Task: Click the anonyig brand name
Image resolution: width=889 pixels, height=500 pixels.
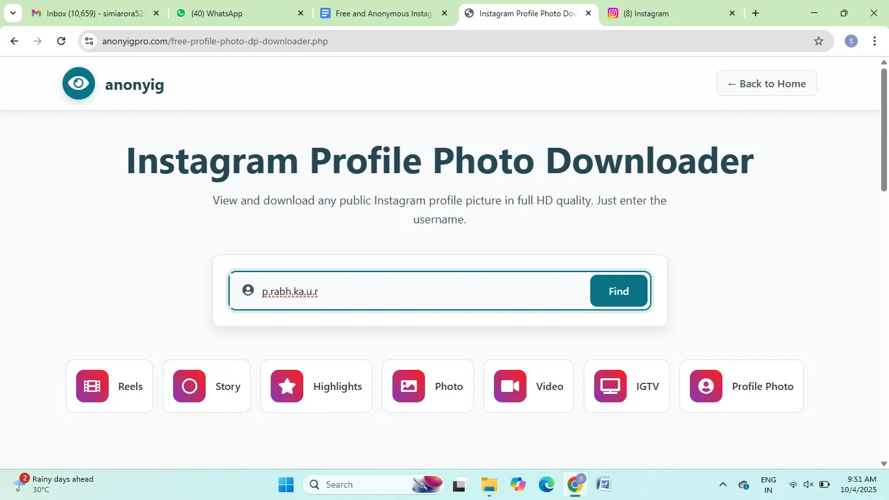Action: click(134, 84)
